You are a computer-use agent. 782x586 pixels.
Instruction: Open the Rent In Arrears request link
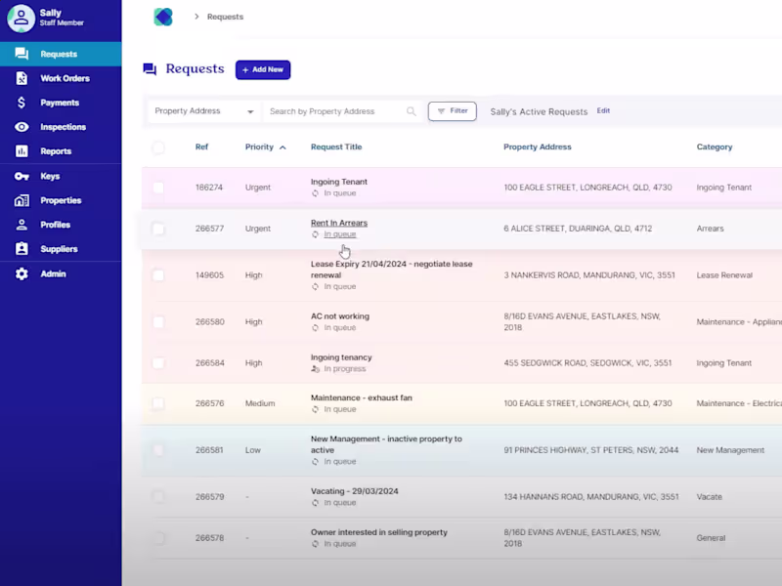(x=338, y=223)
